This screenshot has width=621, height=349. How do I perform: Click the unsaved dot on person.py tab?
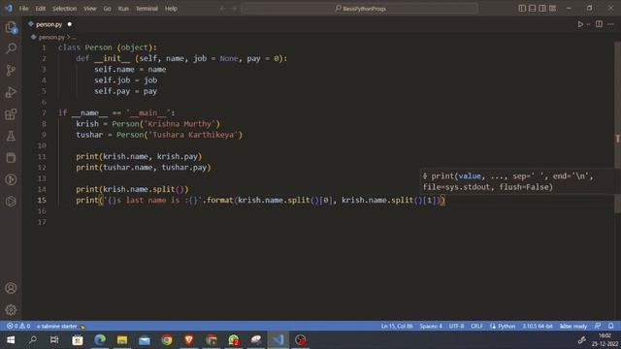click(69, 24)
